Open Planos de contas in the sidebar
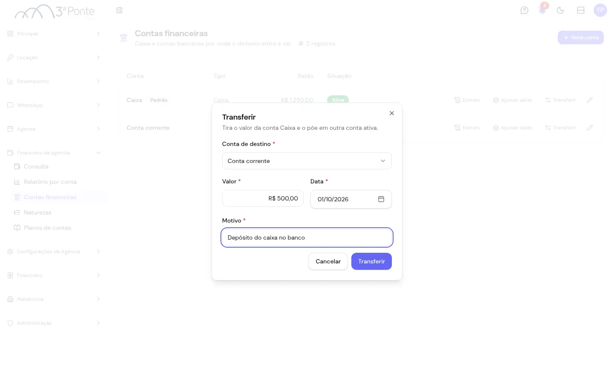The width and height of the screenshot is (614, 383). pos(60,228)
